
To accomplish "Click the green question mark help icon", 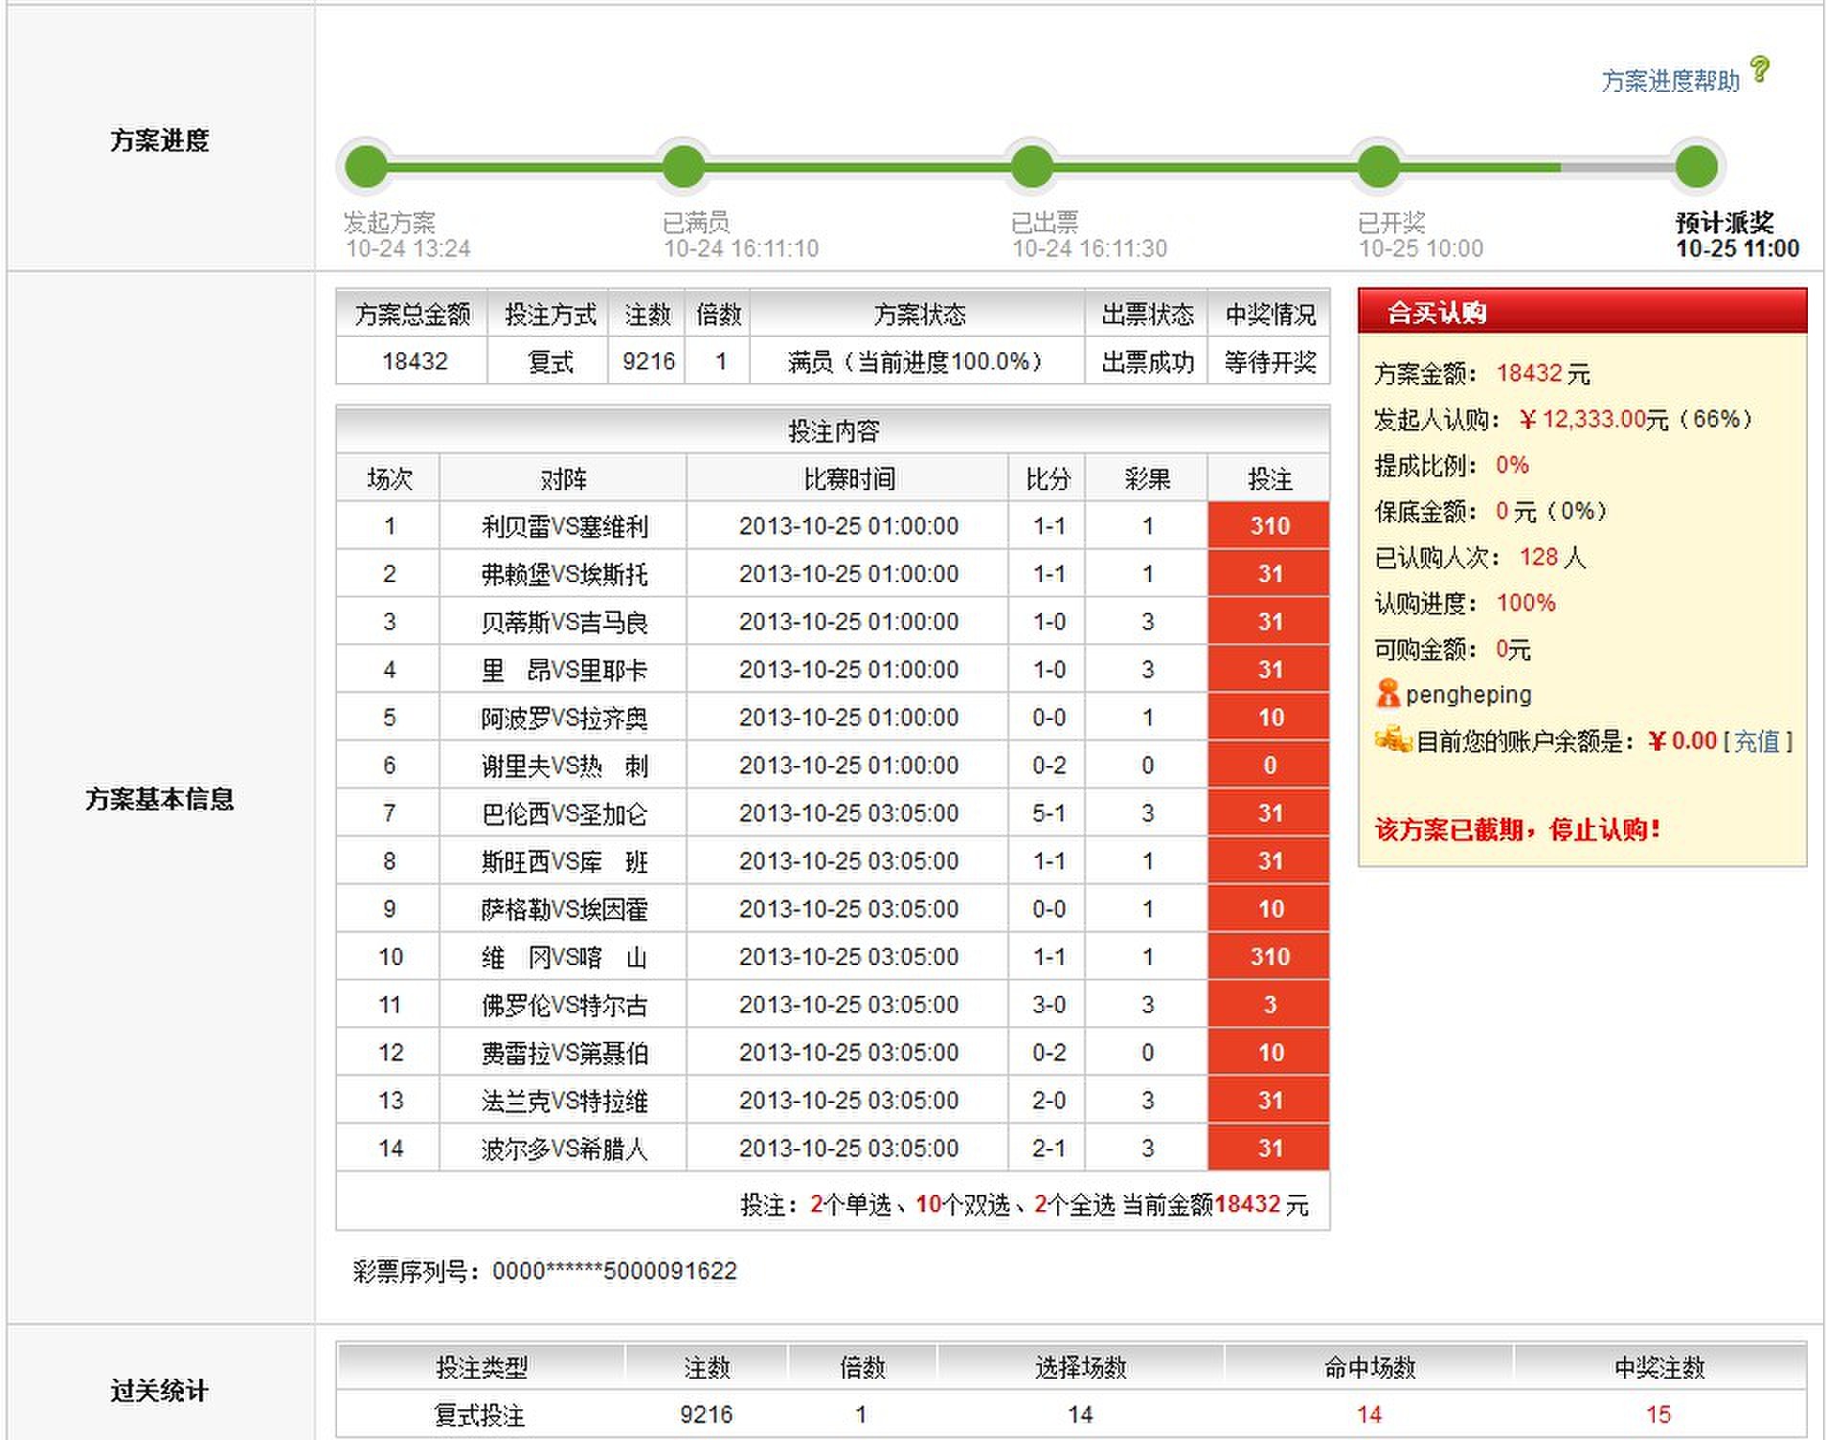I will [1759, 70].
